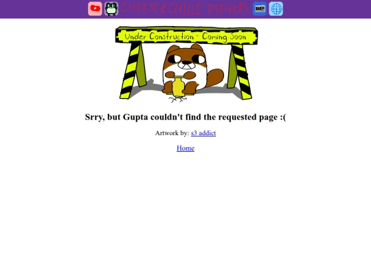Follow the s3 addict artist link
This screenshot has height=278, width=371.
(203, 133)
